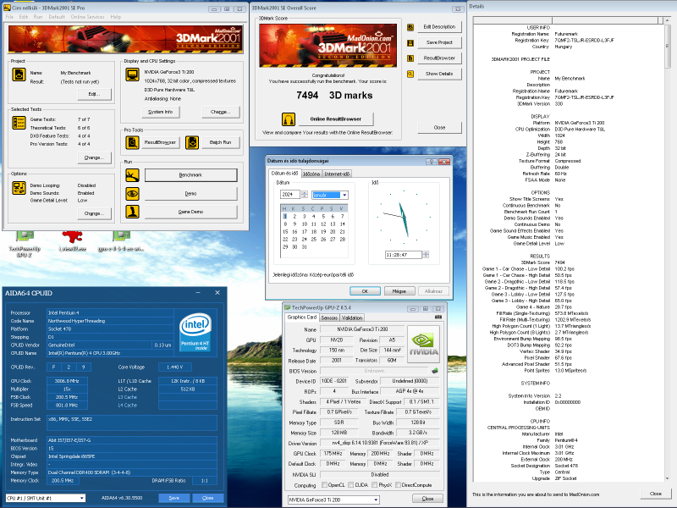The image size is (677, 508).
Task: Enable the DirectCompute checkbox in GPU-Z
Action: tap(398, 484)
